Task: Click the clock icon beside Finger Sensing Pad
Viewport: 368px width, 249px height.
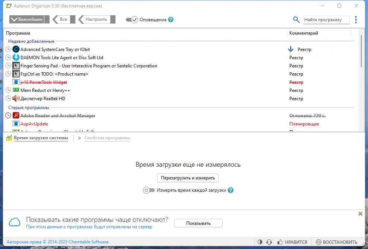Action: pos(8,66)
